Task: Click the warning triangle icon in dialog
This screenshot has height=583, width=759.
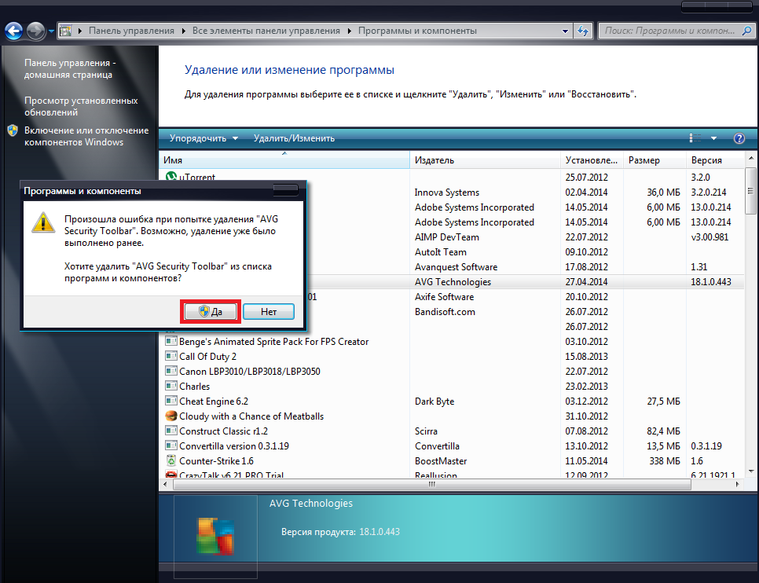Action: pos(43,222)
